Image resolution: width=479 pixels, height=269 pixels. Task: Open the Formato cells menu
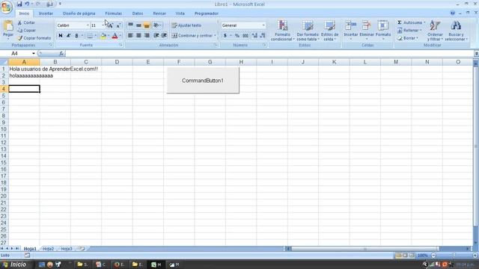click(383, 30)
